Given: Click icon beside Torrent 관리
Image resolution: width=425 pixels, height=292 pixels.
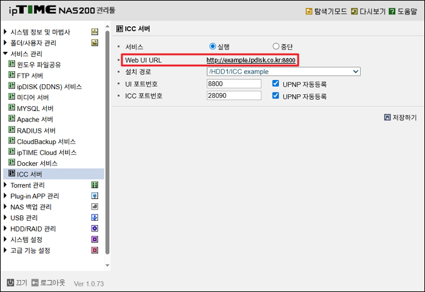Looking at the screenshot, I should pos(95,185).
